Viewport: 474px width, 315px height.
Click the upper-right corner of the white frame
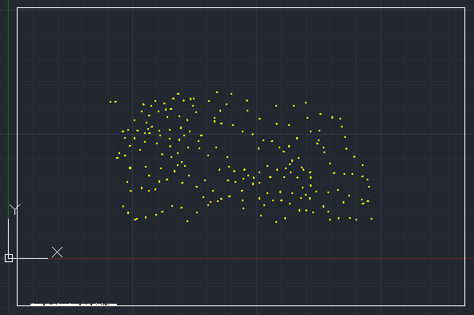pyautogui.click(x=464, y=8)
